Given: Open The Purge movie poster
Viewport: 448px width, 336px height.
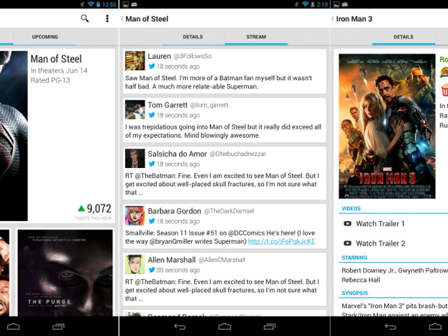Looking at the screenshot, I should (x=65, y=273).
